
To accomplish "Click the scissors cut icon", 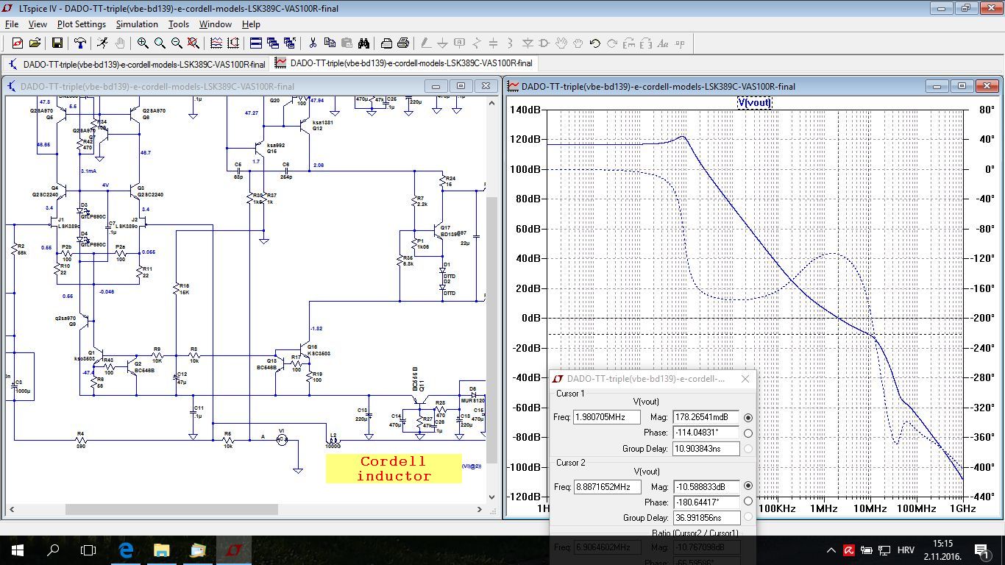I will tap(313, 43).
